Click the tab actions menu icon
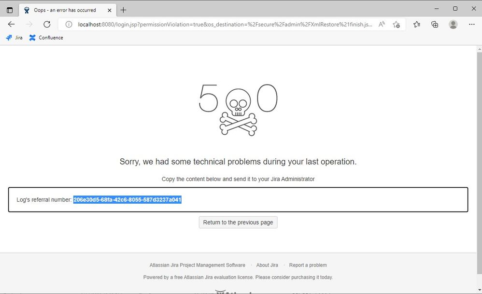Image resolution: width=482 pixels, height=294 pixels. (x=10, y=10)
